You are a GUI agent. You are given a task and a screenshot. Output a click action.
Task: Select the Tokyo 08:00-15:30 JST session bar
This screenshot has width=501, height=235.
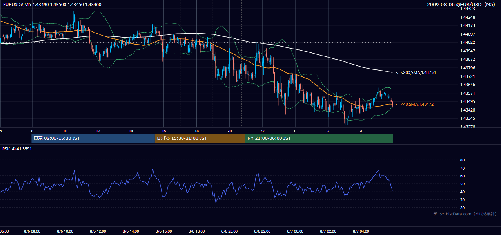pos(93,138)
